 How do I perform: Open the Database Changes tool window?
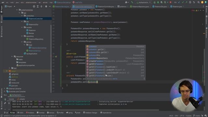pyautogui.click(x=90, y=113)
